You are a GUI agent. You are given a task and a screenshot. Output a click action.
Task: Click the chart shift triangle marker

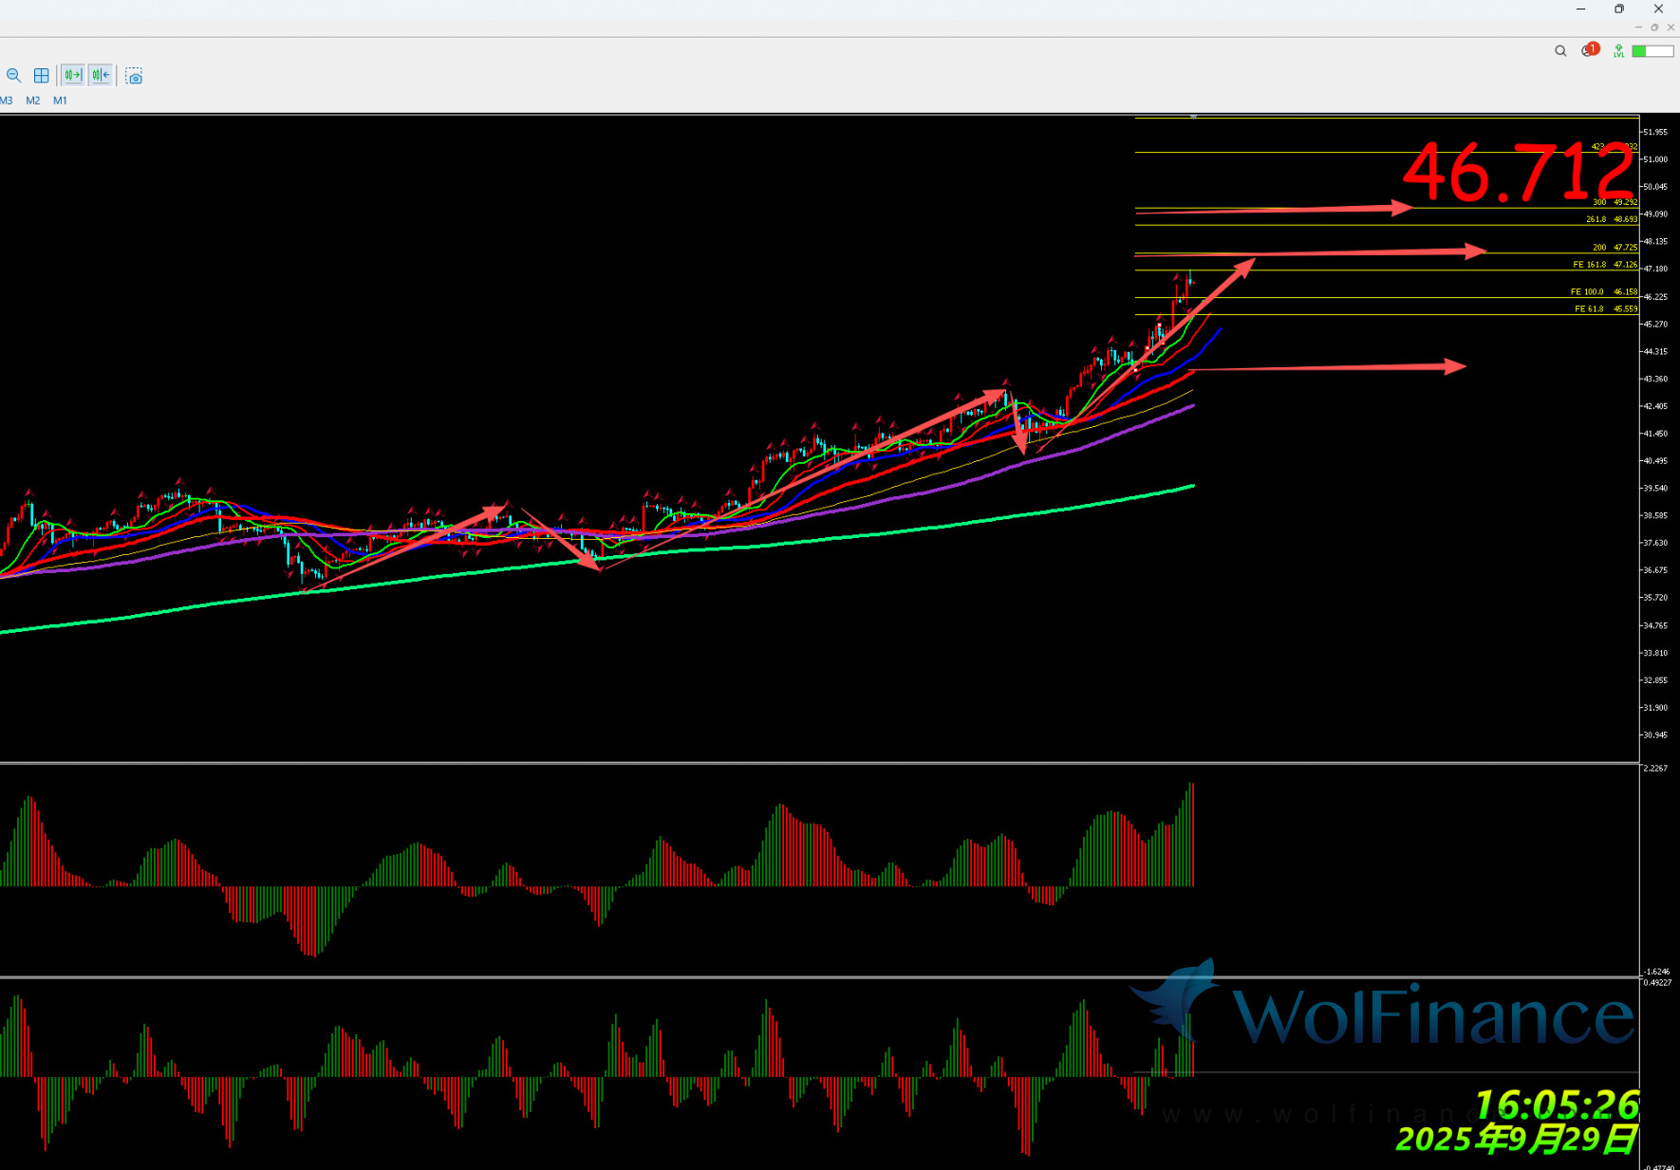tap(1193, 116)
